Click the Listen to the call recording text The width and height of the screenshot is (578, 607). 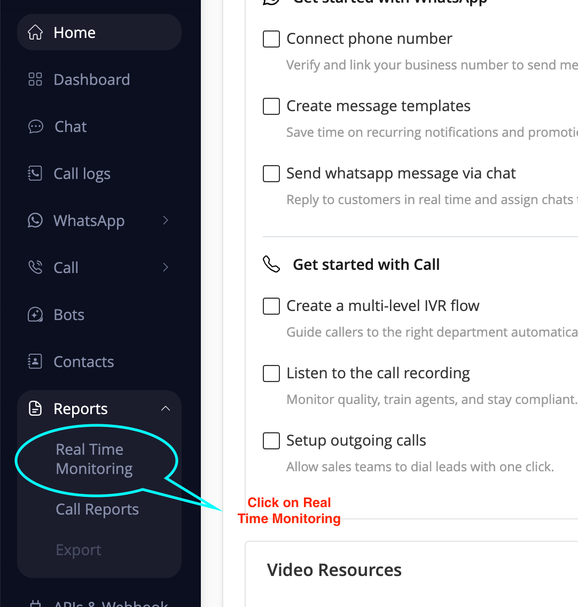coord(378,373)
